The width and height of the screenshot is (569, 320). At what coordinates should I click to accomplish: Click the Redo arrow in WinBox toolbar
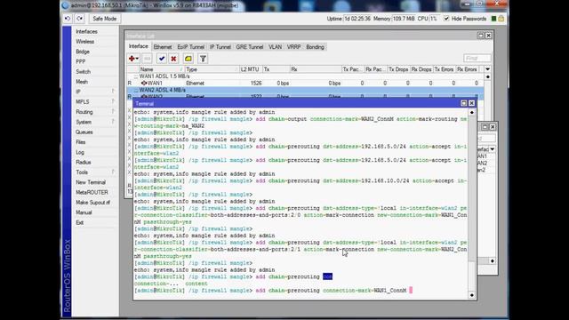point(79,19)
